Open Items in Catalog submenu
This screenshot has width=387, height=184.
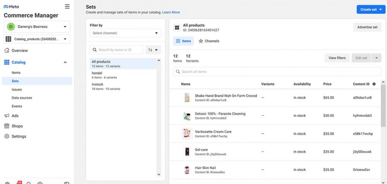(16, 73)
